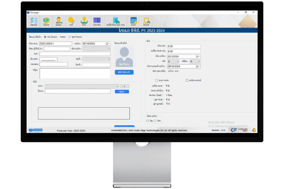Expand the loan type dropdown
Viewport: 284px width, 189px height.
109,49
